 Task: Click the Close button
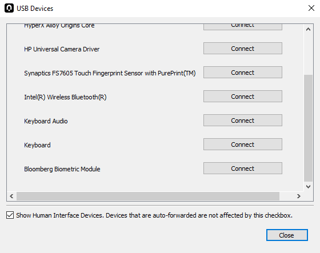click(287, 235)
